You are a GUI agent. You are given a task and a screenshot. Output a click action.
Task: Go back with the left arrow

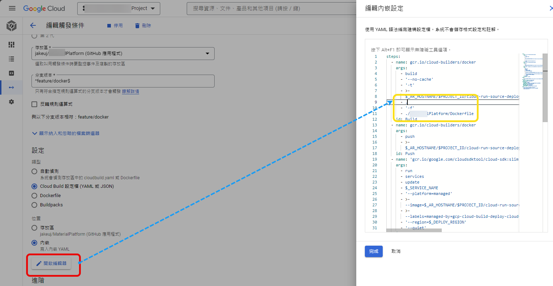33,25
